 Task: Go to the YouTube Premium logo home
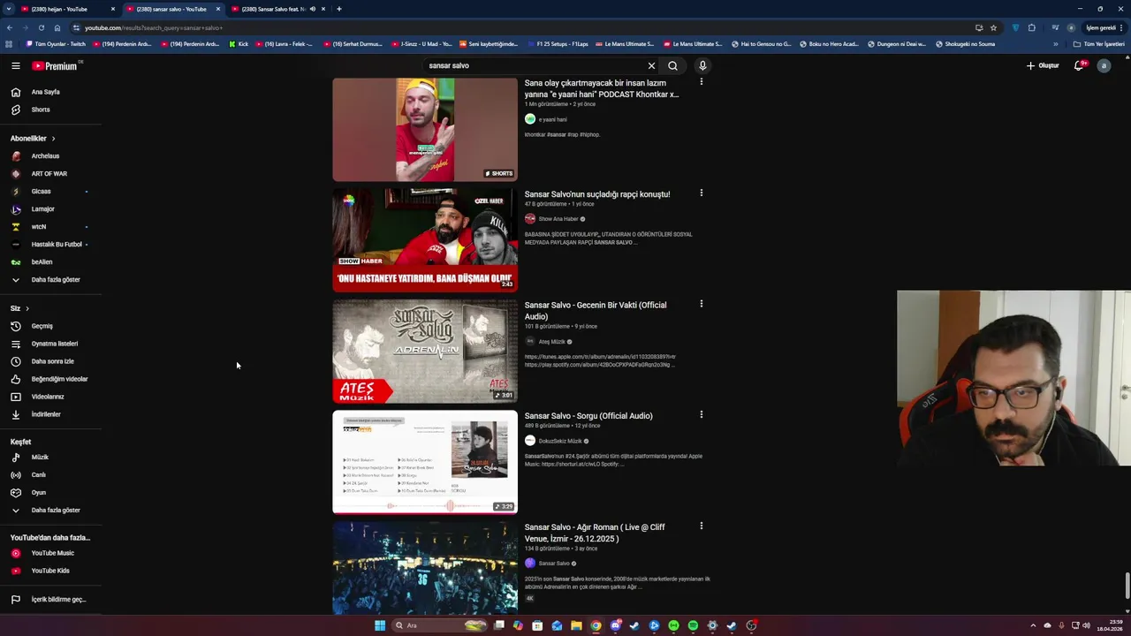(x=55, y=65)
